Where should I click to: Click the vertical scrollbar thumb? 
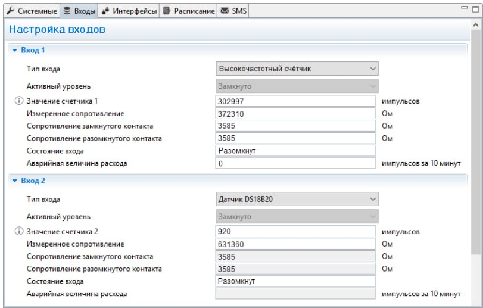(x=475, y=142)
